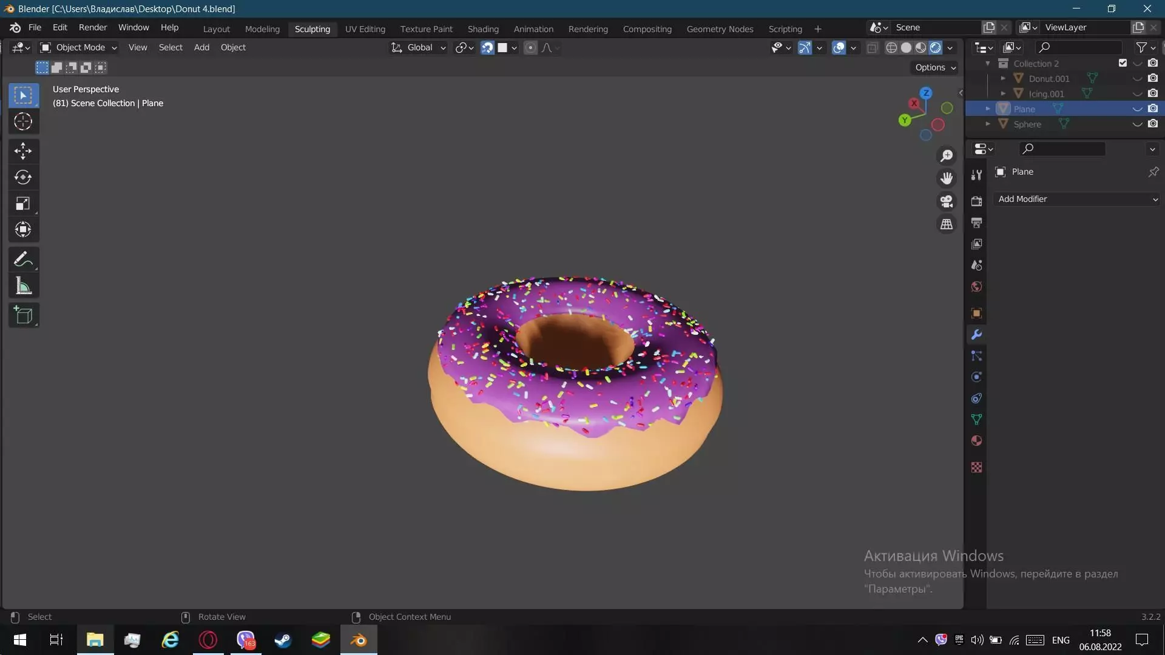Open the Tool properties tab

tap(976, 175)
